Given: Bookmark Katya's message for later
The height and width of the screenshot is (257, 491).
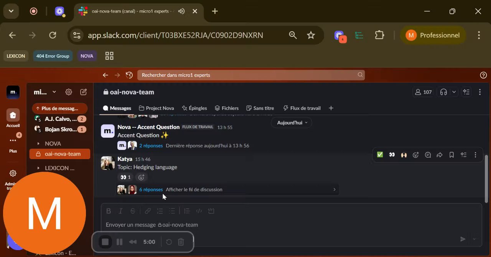Looking at the screenshot, I should 451,155.
